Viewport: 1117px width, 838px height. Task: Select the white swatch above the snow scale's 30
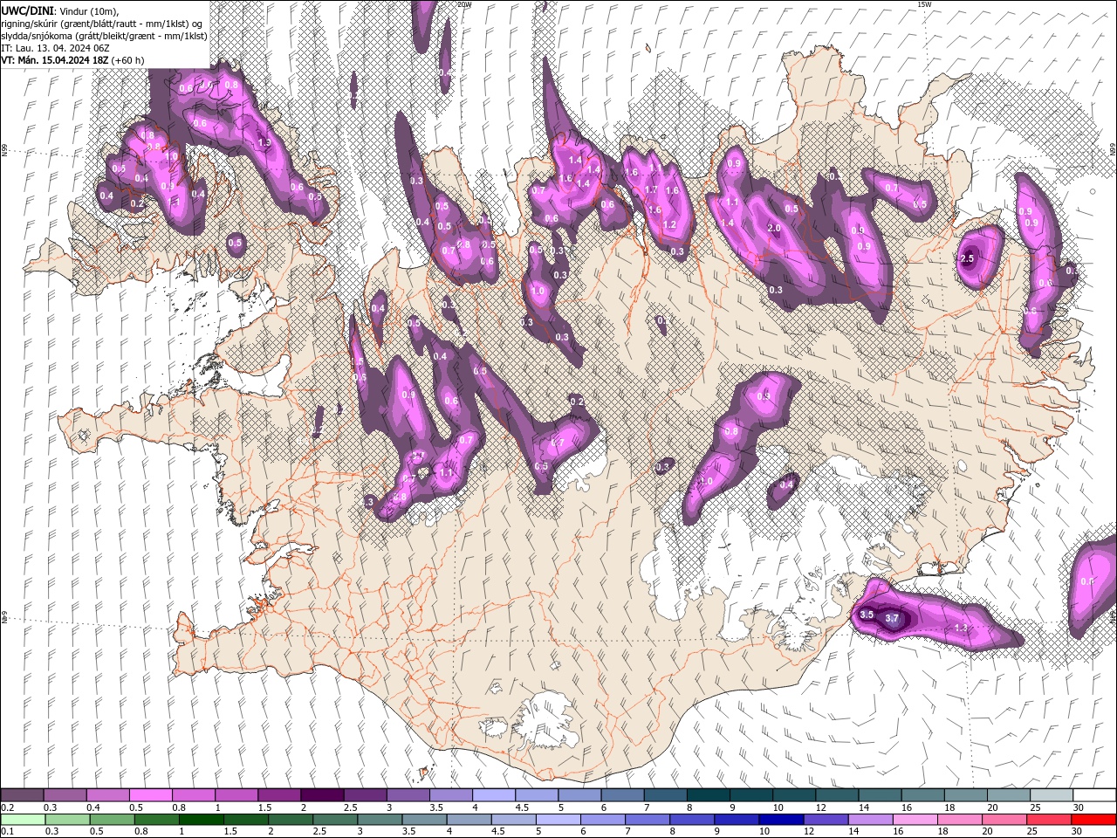(1094, 795)
